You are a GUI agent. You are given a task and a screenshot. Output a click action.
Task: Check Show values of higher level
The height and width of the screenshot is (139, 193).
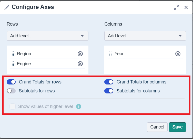tap(13, 106)
